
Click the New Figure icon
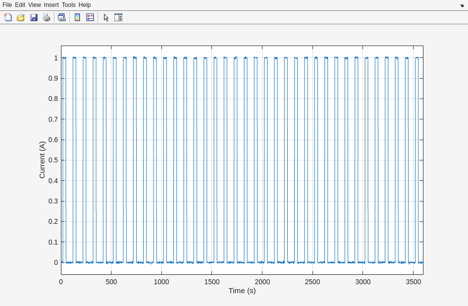pyautogui.click(x=8, y=17)
